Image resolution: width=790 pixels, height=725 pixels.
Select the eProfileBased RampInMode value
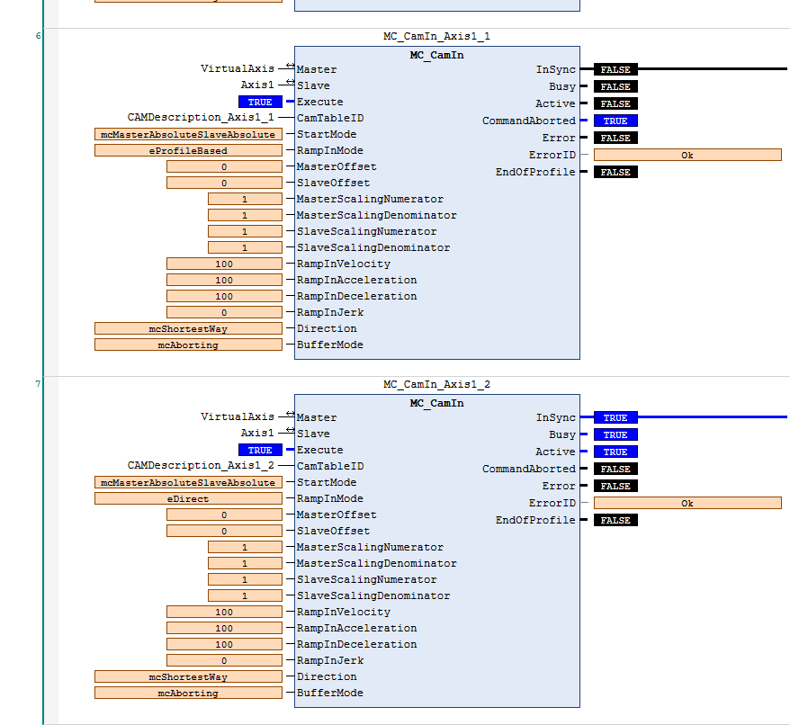point(188,150)
